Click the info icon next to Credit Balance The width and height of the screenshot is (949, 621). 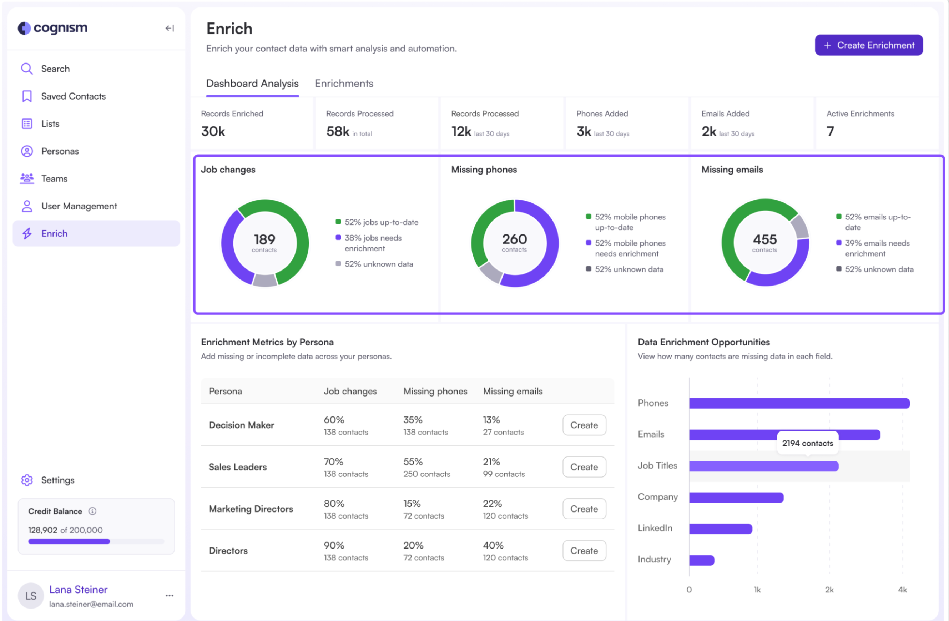pyautogui.click(x=92, y=511)
